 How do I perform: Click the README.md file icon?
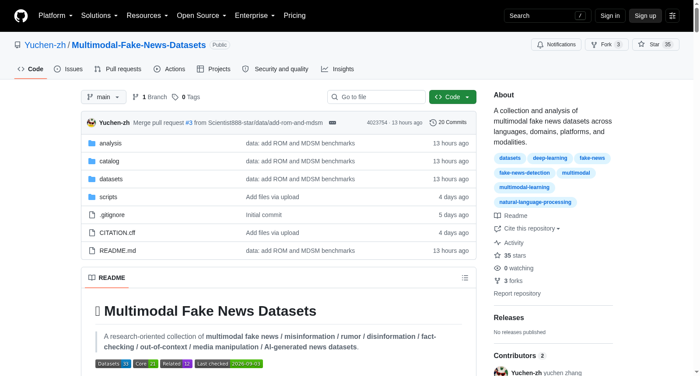(92, 251)
